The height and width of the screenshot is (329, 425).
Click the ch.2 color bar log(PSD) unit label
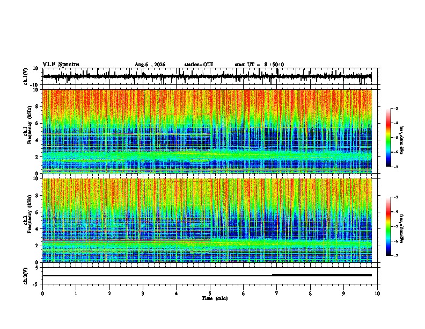pos(402,228)
